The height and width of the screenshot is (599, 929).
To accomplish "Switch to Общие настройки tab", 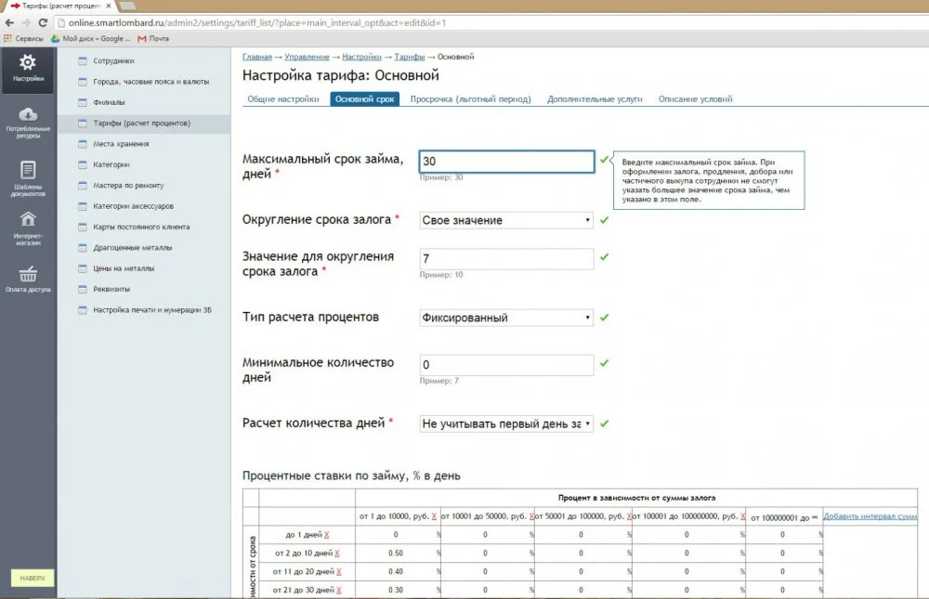I will tap(283, 99).
